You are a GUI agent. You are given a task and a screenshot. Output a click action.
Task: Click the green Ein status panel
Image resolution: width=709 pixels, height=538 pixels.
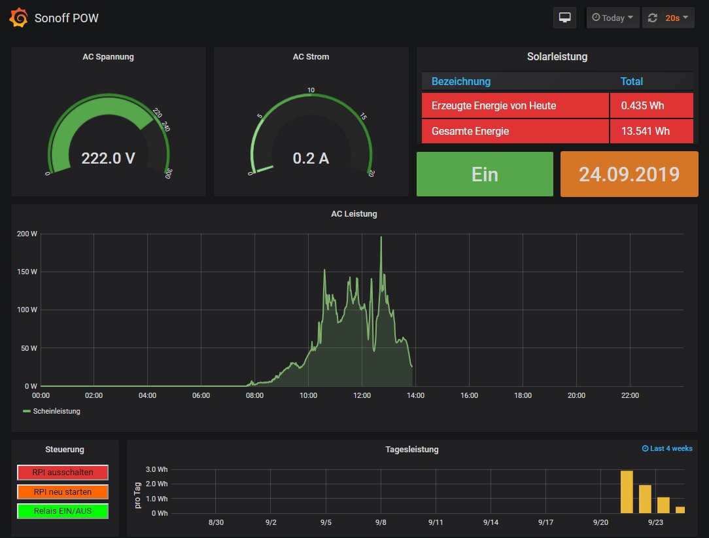point(485,174)
